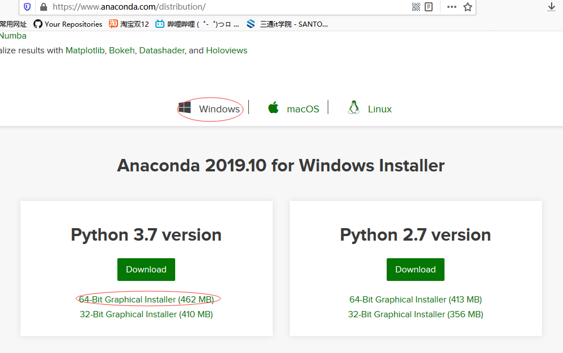This screenshot has width=563, height=353.
Task: Click the Apple logo icon
Action: tap(274, 107)
